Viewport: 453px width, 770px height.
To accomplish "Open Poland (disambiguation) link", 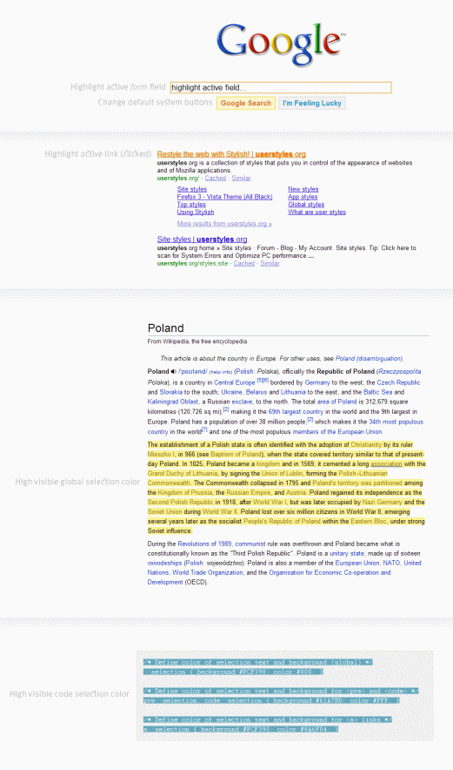I will [x=369, y=359].
